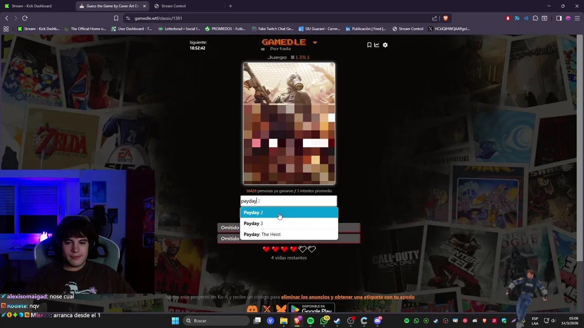
Task: Close the Guess the Game tab
Action: click(x=145, y=6)
